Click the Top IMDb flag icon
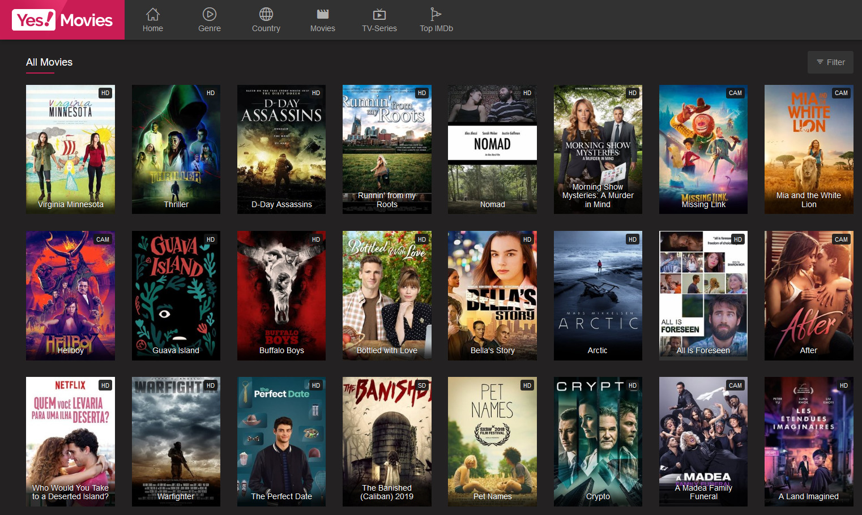 [436, 14]
